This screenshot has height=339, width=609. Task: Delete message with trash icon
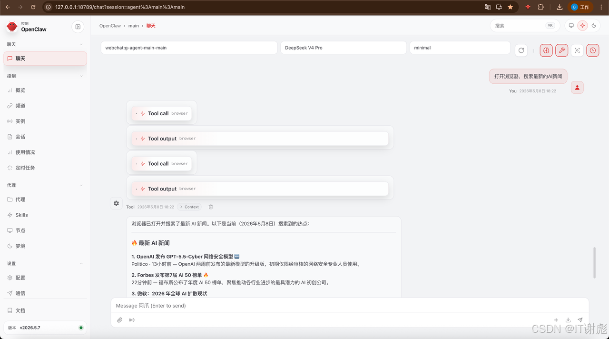[211, 207]
